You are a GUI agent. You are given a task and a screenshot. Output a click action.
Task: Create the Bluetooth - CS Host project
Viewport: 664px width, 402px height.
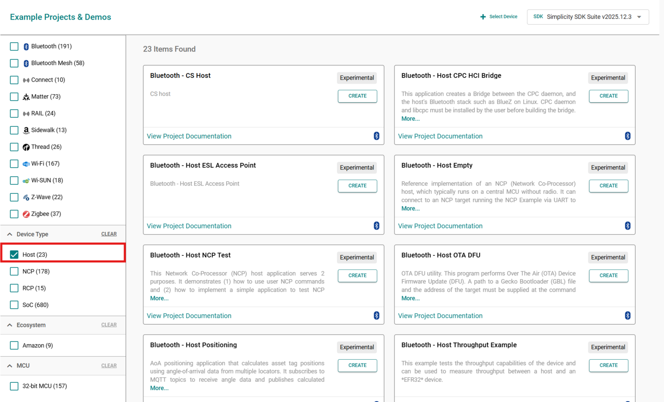(x=358, y=96)
